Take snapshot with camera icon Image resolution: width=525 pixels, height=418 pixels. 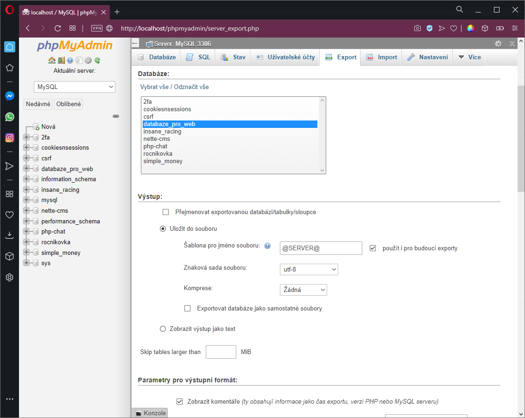(417, 28)
